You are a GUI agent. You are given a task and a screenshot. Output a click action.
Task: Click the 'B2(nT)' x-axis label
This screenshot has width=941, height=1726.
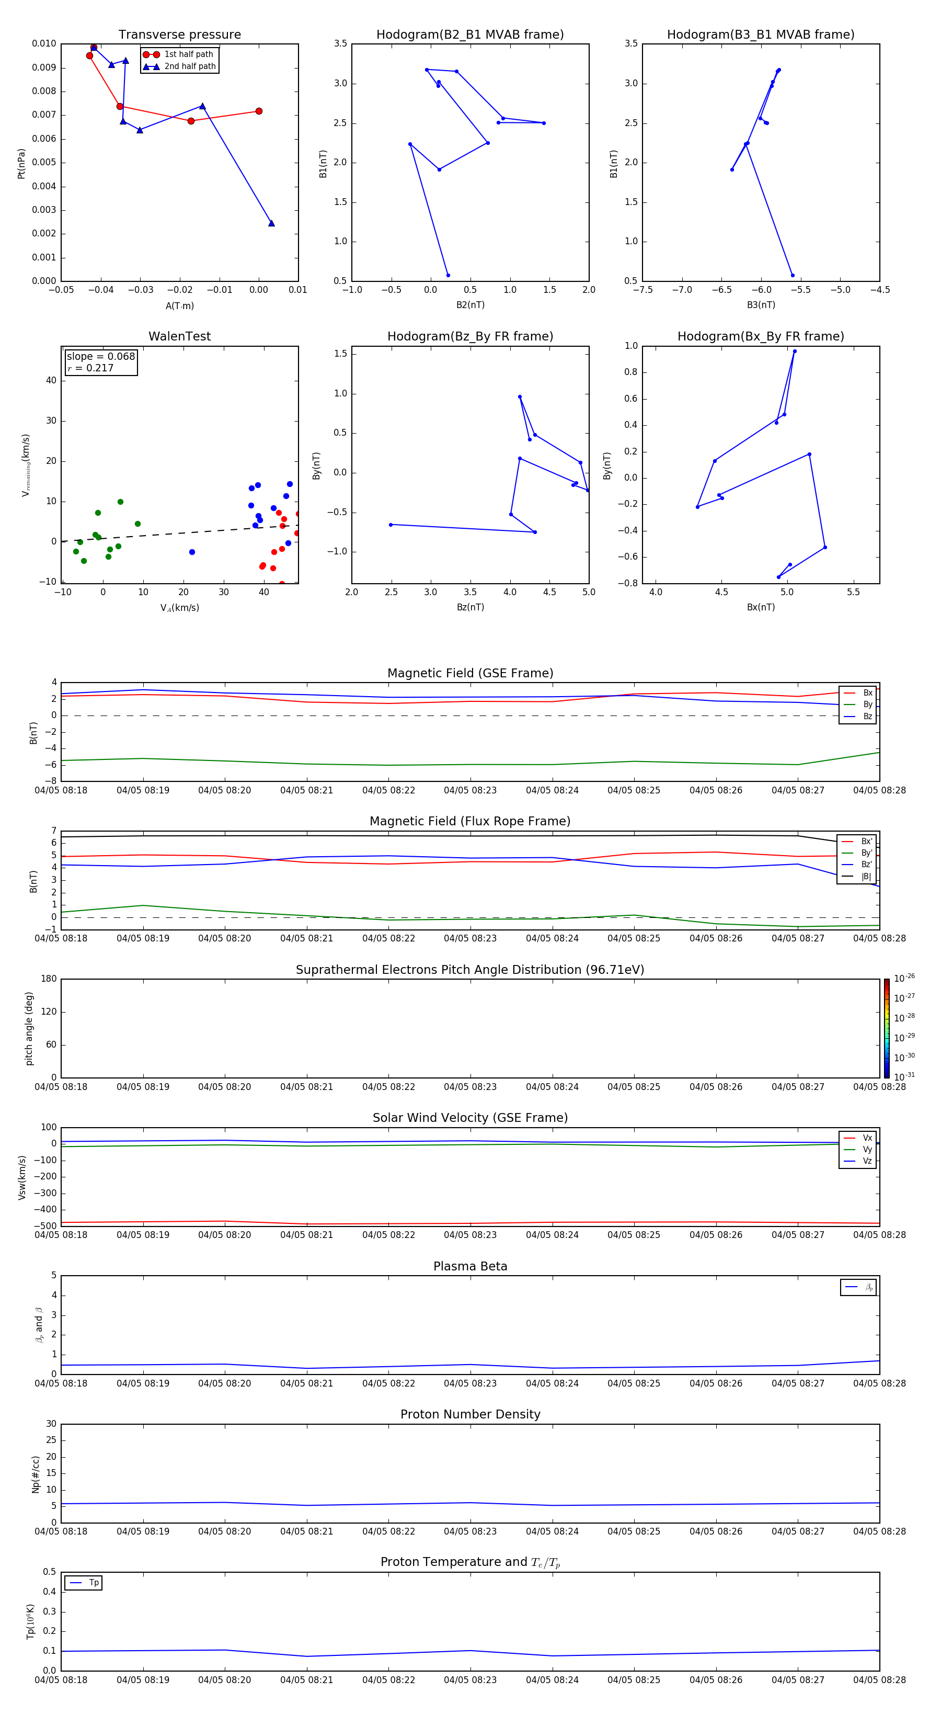coord(470,305)
